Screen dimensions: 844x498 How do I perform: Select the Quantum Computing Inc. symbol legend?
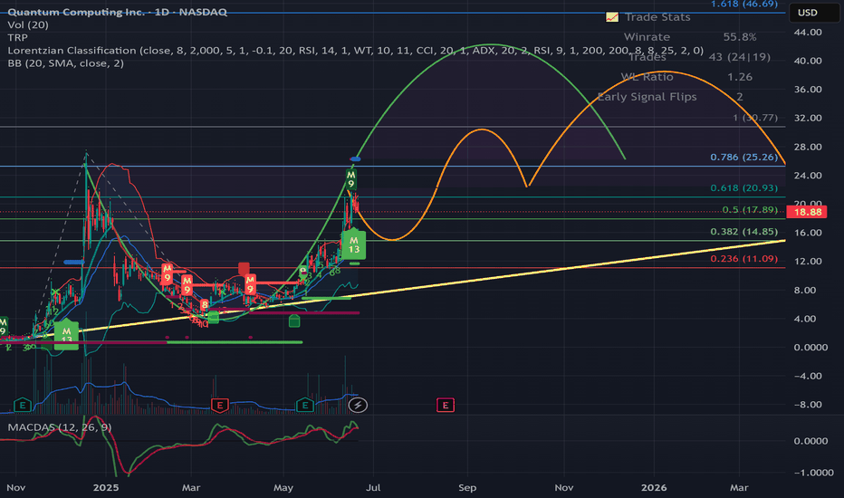(x=118, y=12)
